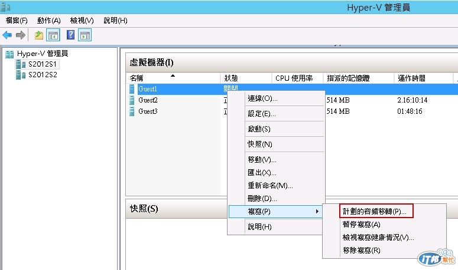Viewport: 458px width, 270px height.
Task: Open the blue question mark help icon
Action: click(70, 35)
